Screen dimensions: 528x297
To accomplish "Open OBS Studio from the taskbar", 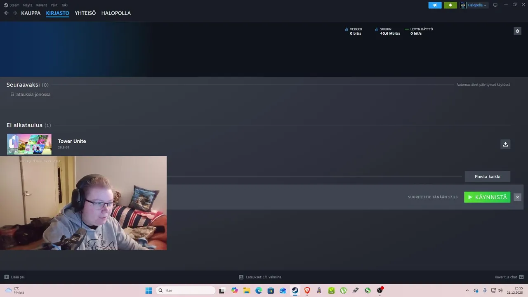I will point(380,290).
